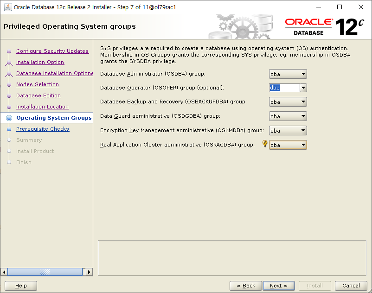
Task: Click the Help button
Action: pos(21,286)
